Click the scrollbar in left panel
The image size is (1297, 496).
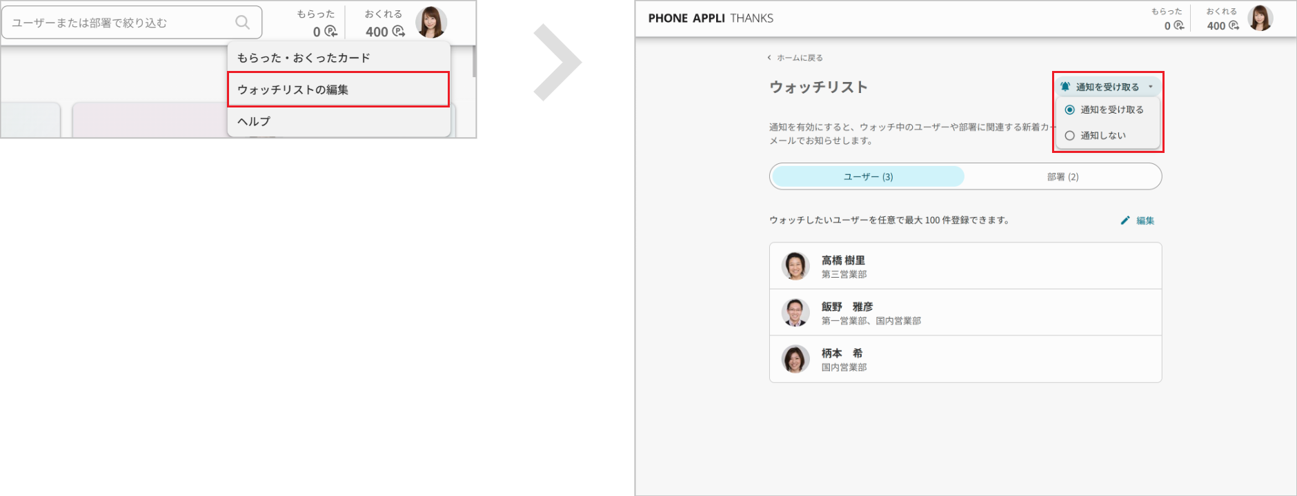[x=474, y=61]
